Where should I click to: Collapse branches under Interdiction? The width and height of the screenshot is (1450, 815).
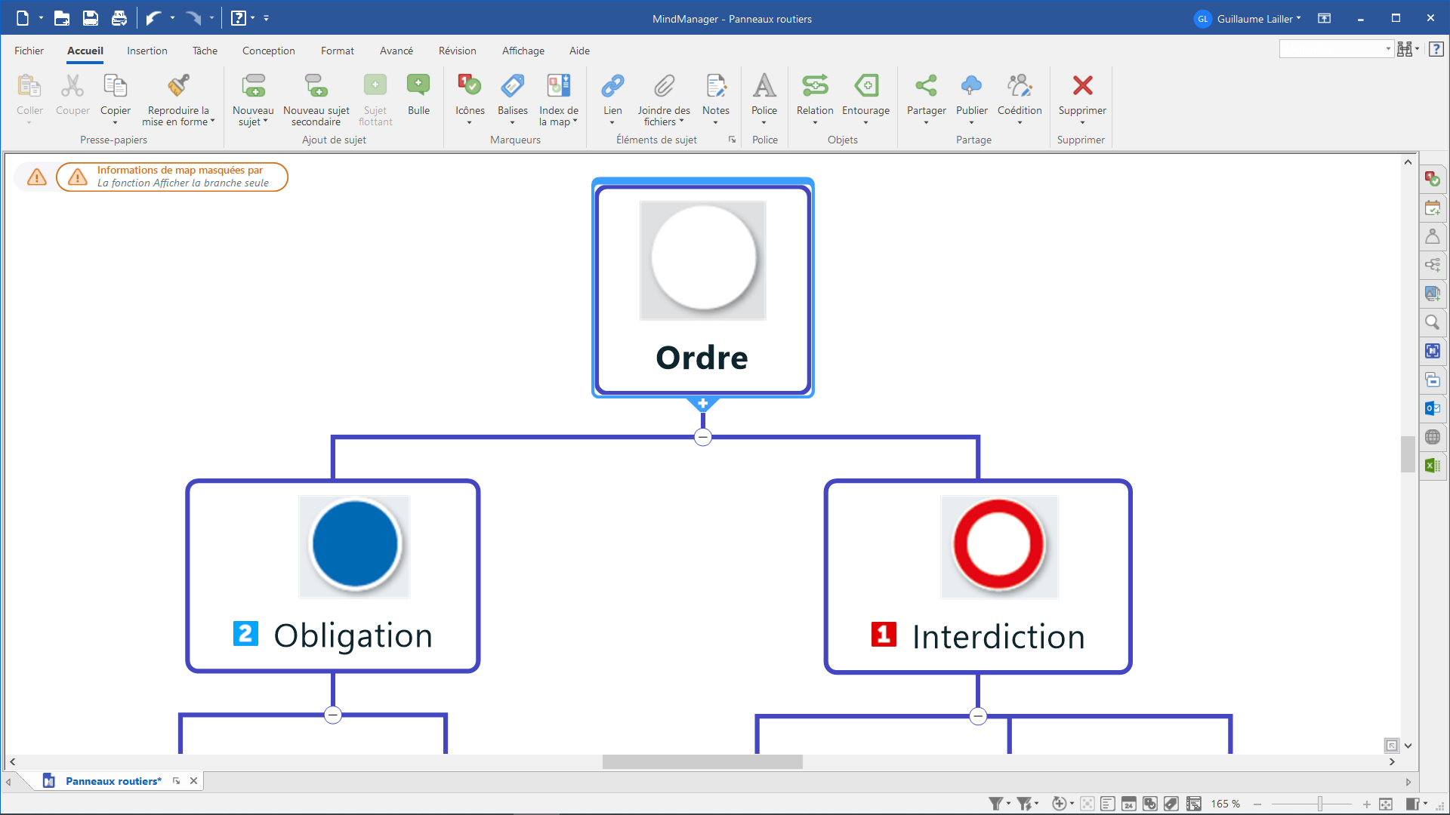click(x=978, y=715)
